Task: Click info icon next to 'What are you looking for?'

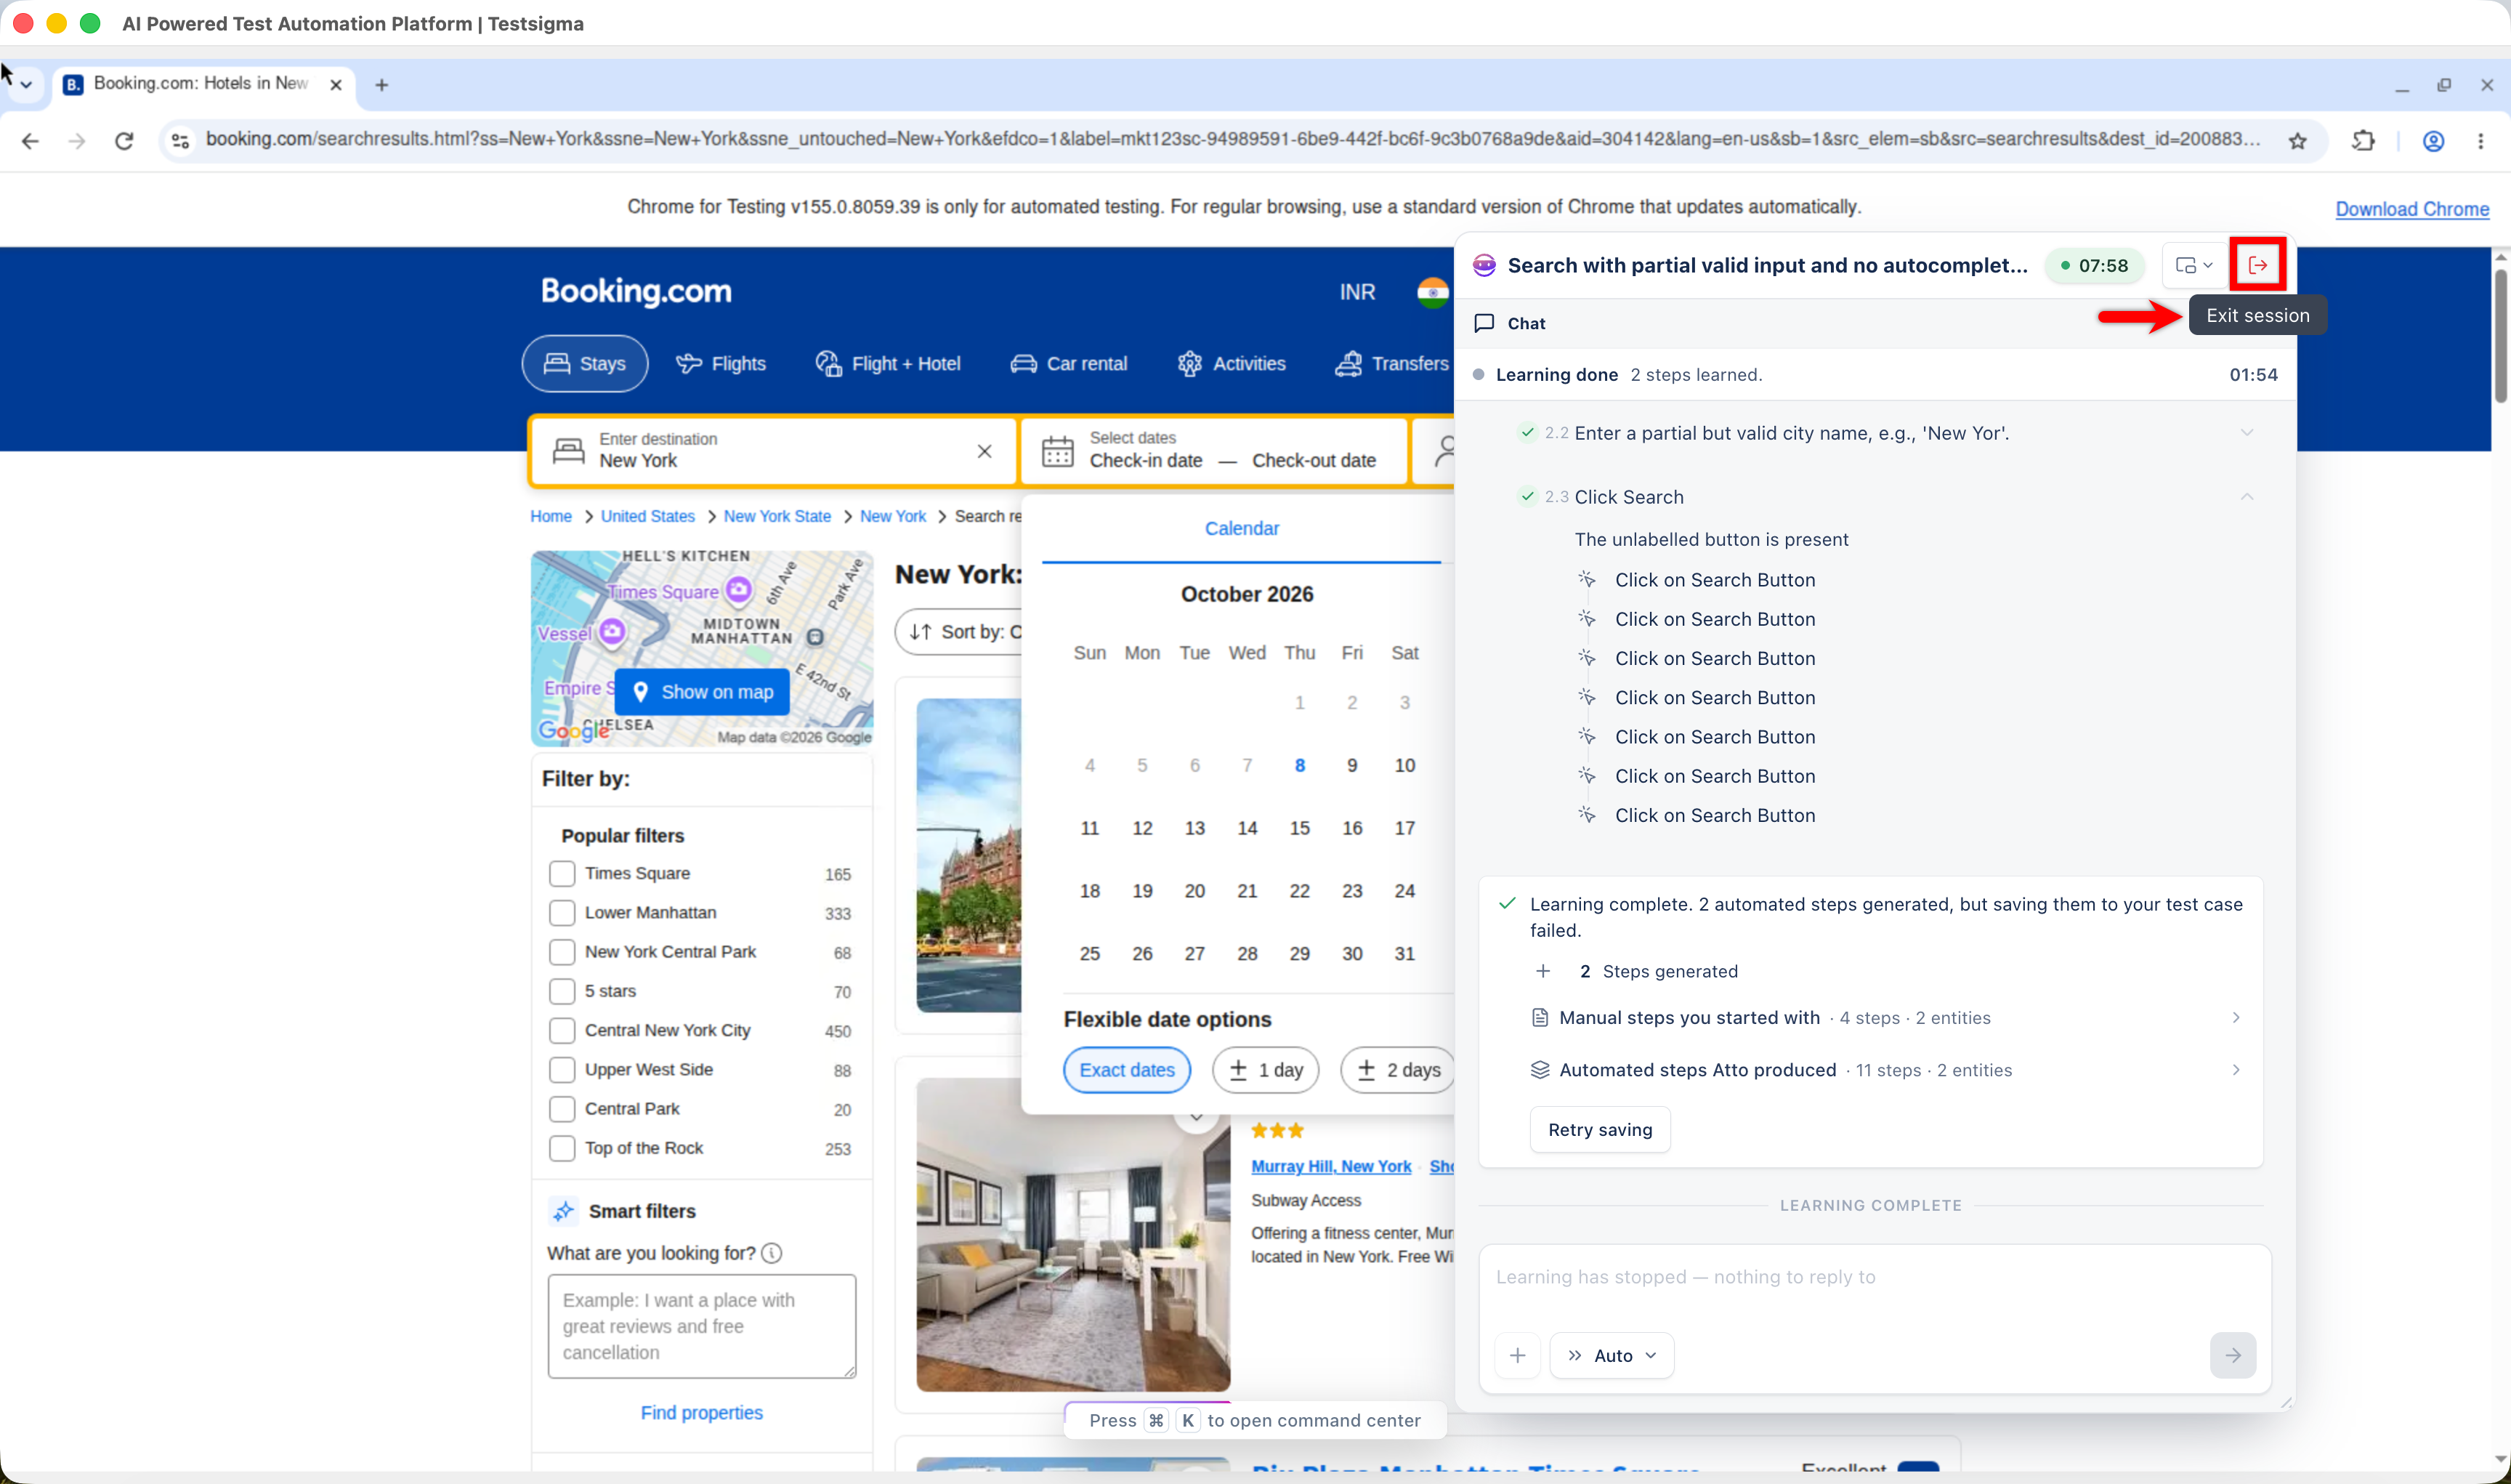Action: (x=772, y=1253)
